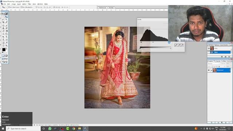Click the switch foreground and background colors arrow
This screenshot has width=233, height=131.
(x=7, y=48)
